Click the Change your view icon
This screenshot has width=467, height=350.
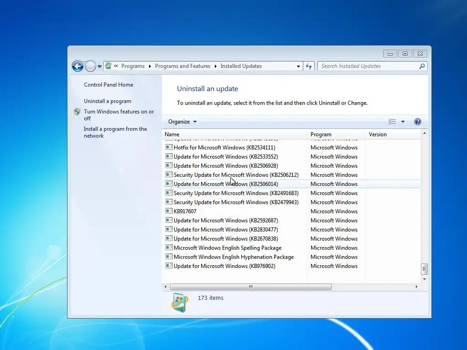(392, 122)
